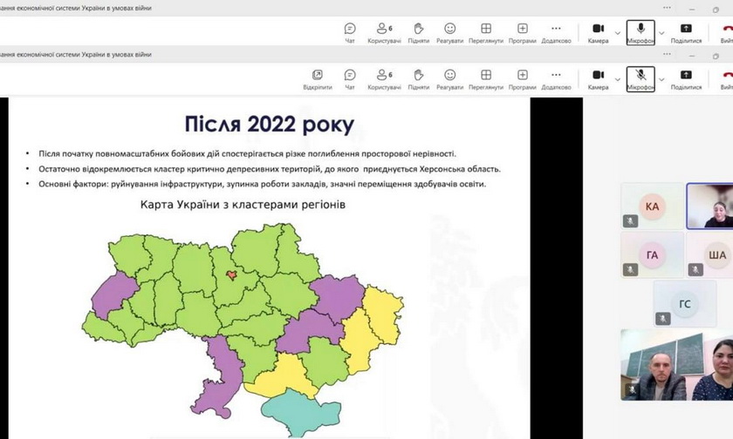Click the Відкріпити pop-out icon

pos(318,79)
